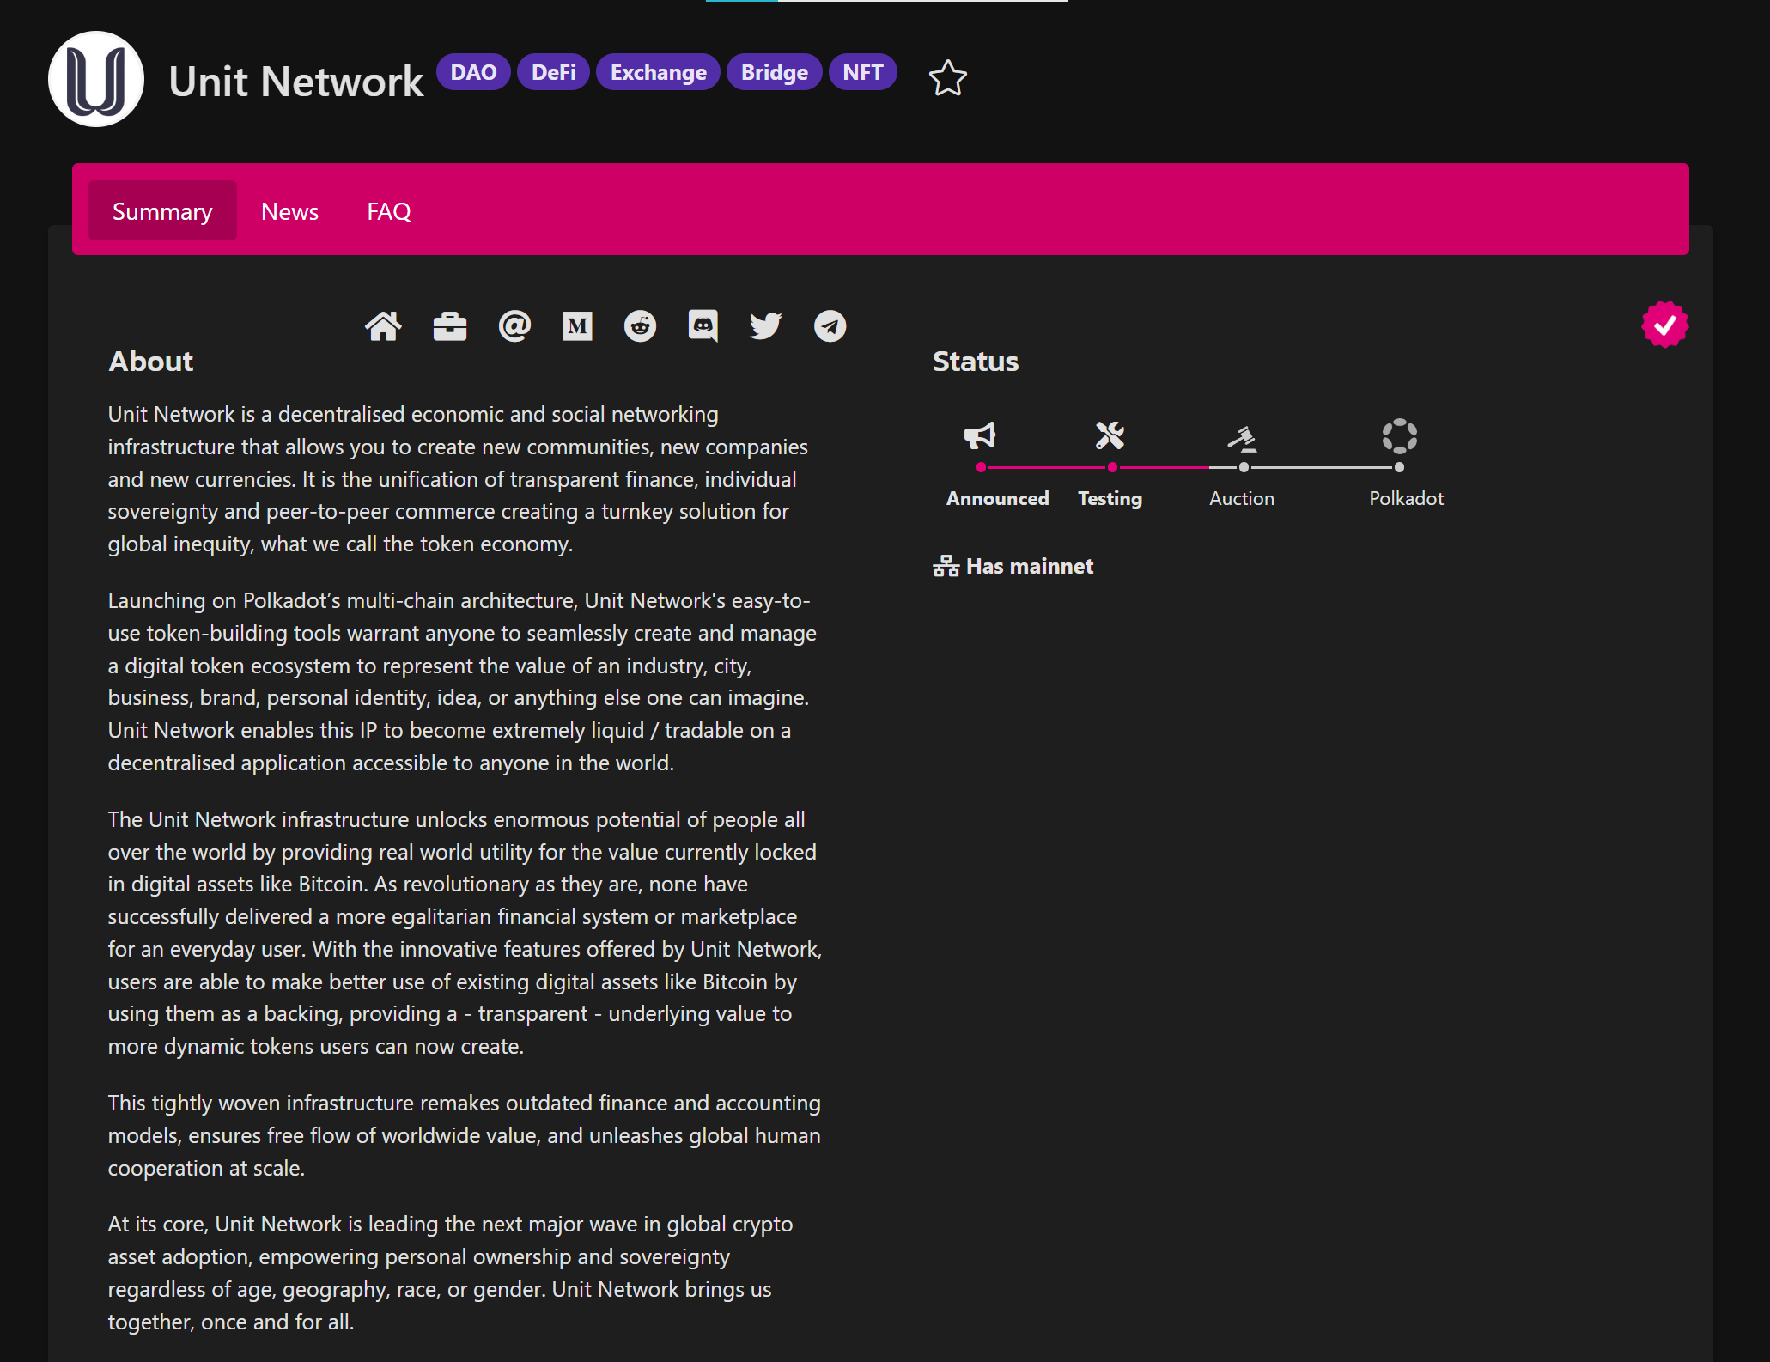Click the Polkadot status icon
This screenshot has height=1362, width=1770.
1400,436
